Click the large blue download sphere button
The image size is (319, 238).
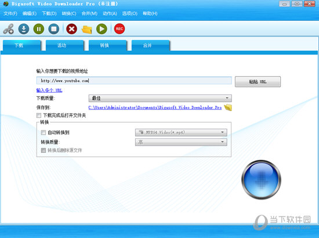261,180
